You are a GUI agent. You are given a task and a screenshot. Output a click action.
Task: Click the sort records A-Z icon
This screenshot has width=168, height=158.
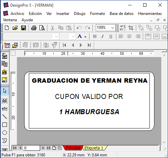pyautogui.click(x=46, y=45)
